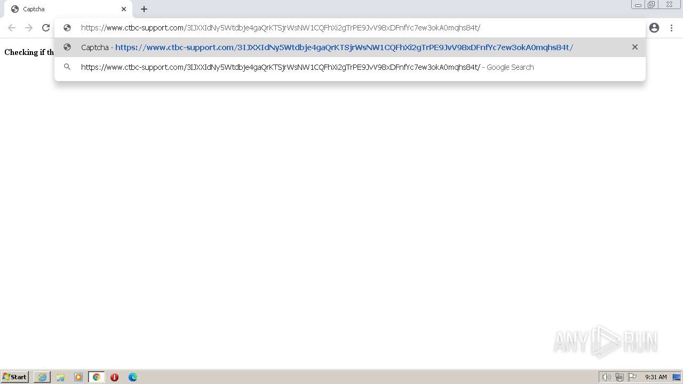Viewport: 683px width, 384px height.
Task: Open the media player taskbar icon
Action: pyautogui.click(x=78, y=377)
